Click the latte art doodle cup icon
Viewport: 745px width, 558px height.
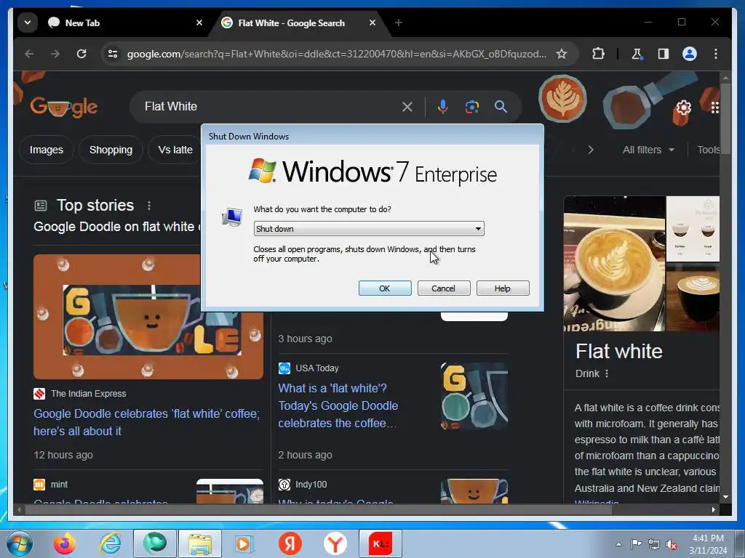[562, 99]
